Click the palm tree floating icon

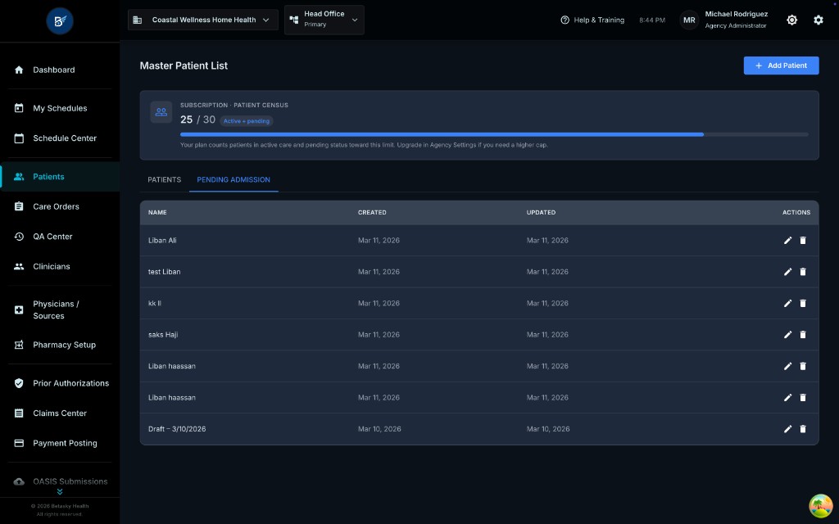[820, 506]
